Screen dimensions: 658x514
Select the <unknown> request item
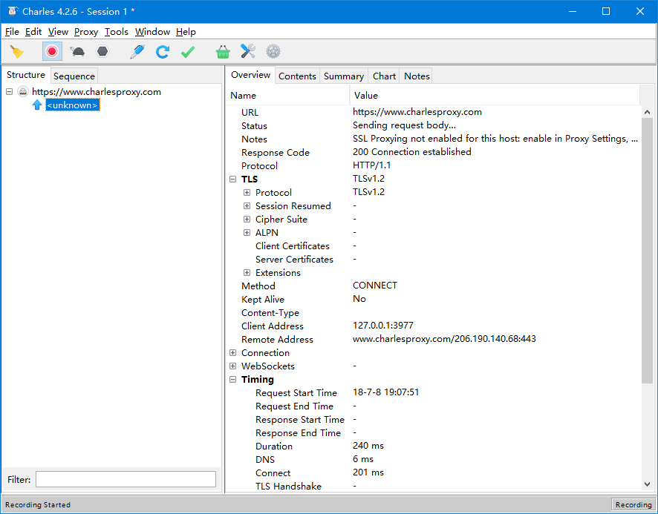tap(73, 105)
